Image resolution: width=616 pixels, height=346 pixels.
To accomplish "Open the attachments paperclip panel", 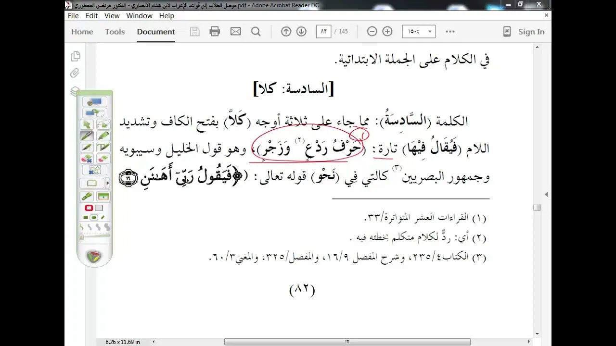I will 75,73.
